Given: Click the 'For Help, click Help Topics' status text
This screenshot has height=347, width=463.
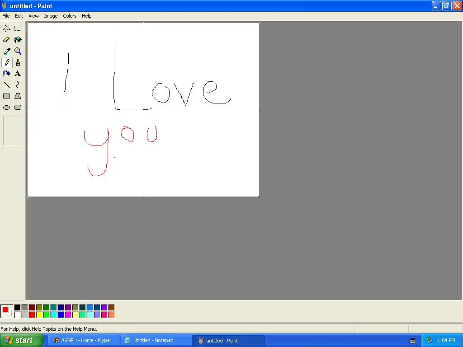Looking at the screenshot, I should (x=49, y=329).
